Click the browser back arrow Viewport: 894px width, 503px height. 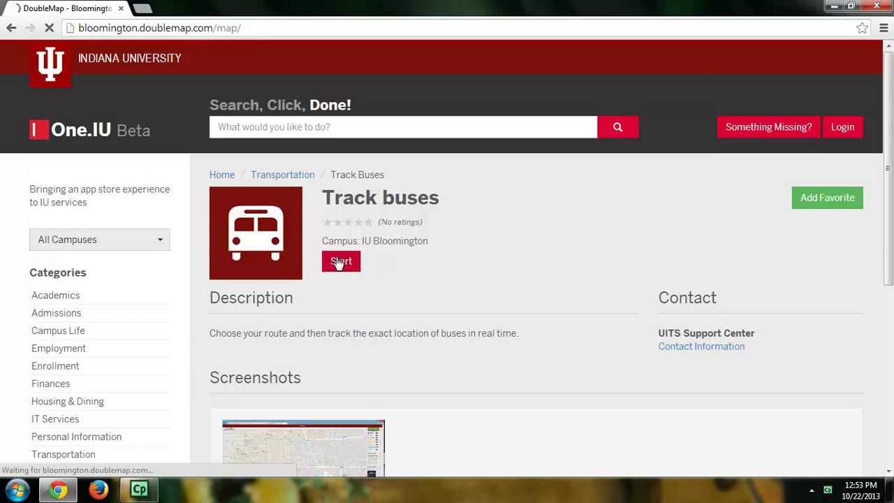(11, 28)
